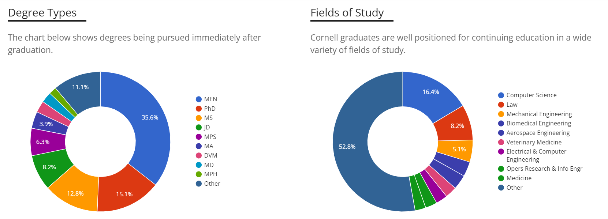Viewport: 608px width, 219px height.
Task: Click the Veterinary Medicine legend dot
Action: click(501, 142)
